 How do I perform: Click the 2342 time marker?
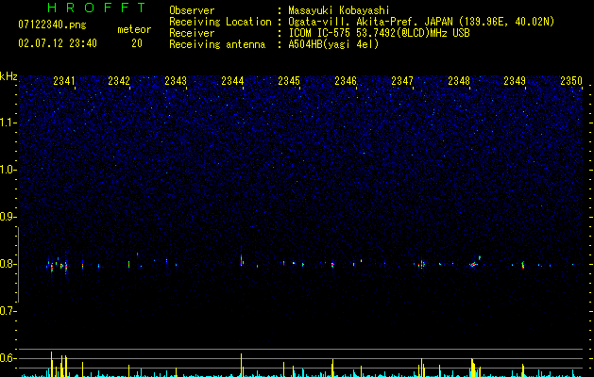[119, 81]
